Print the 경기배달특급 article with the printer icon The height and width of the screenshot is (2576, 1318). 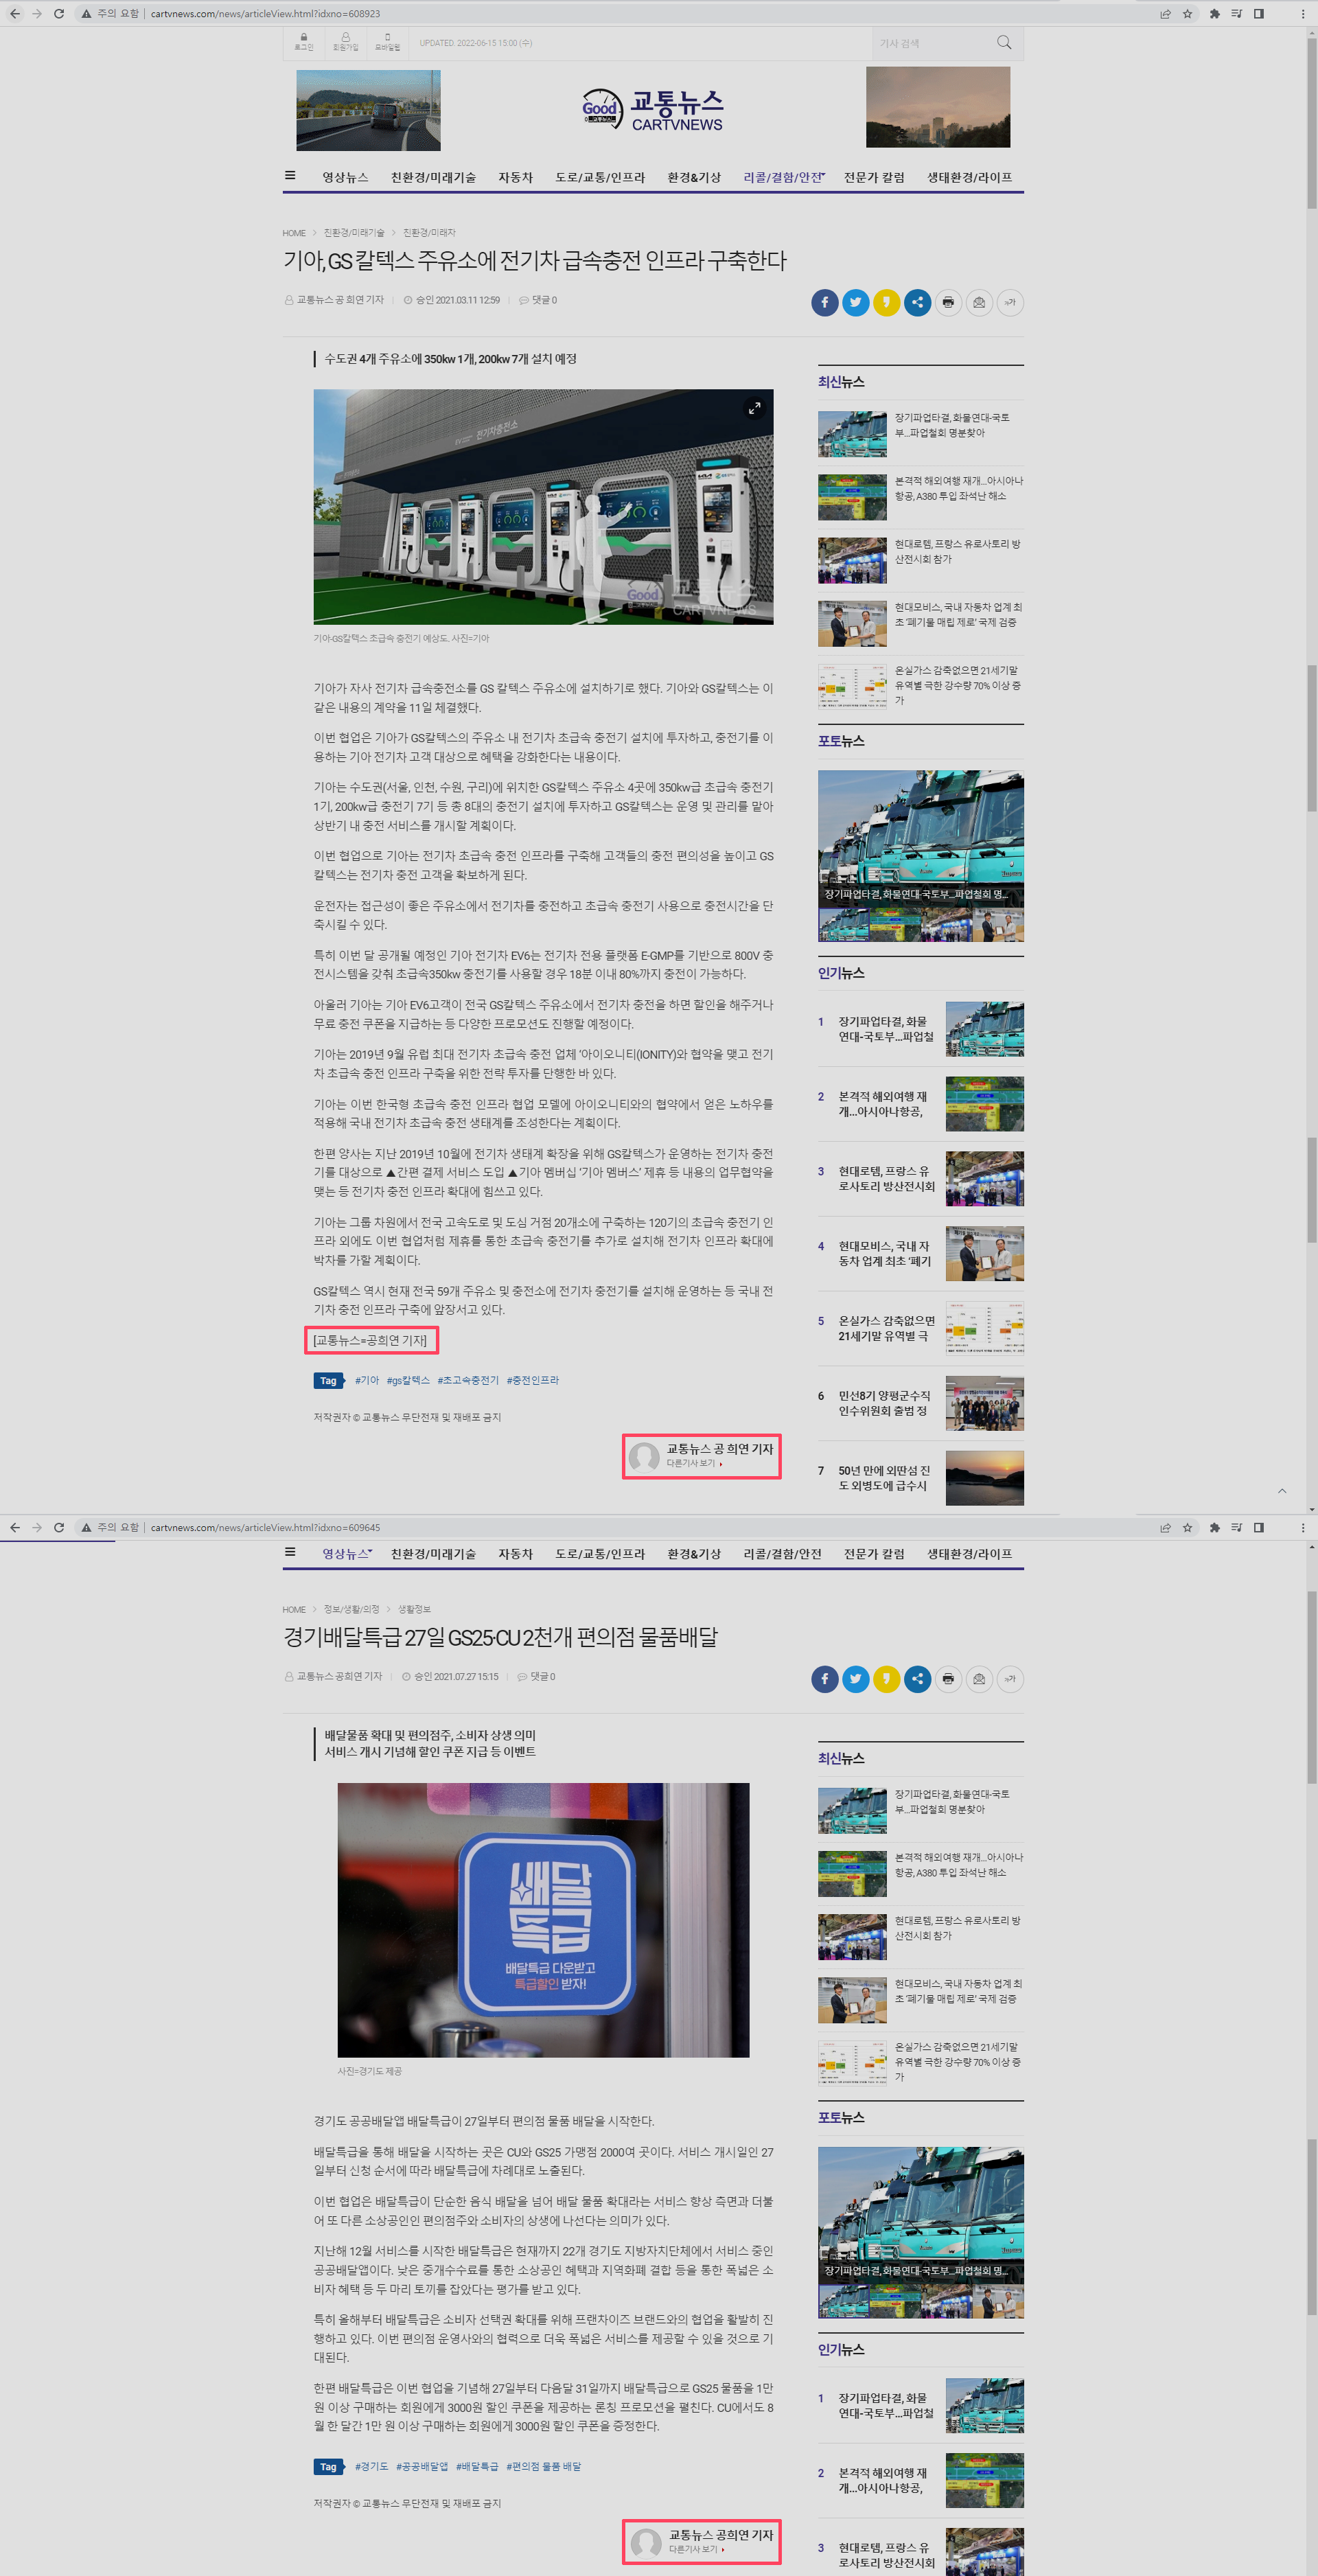(948, 1678)
